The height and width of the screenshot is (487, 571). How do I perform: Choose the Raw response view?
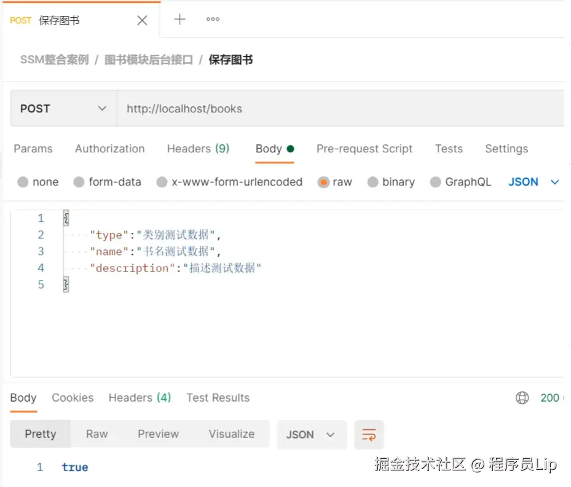click(97, 434)
